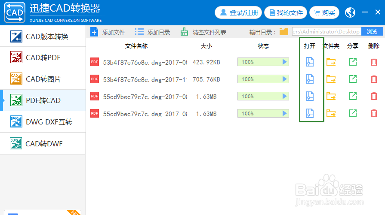The height and width of the screenshot is (215, 385).
Task: Open the language globe icon
Action: click(x=350, y=12)
